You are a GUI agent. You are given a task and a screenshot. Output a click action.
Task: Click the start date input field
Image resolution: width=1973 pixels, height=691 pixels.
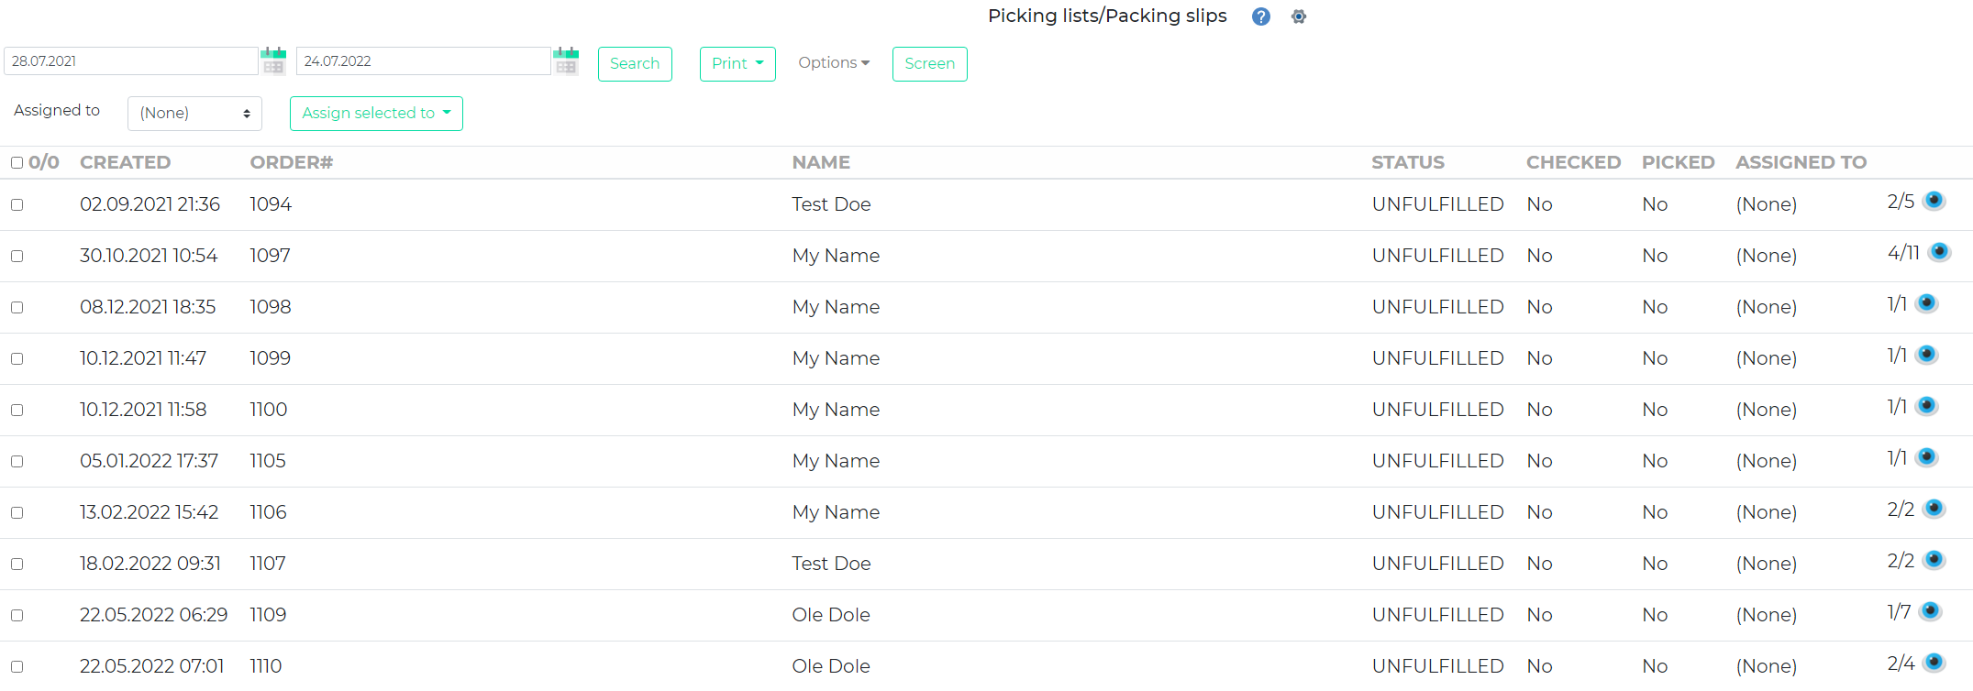click(x=128, y=60)
